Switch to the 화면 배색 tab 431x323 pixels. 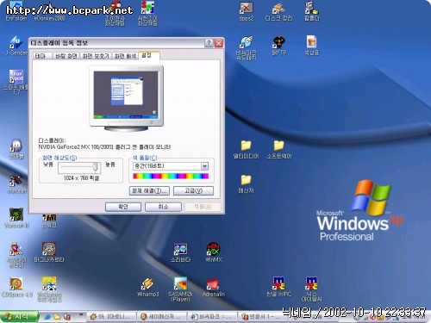[125, 56]
